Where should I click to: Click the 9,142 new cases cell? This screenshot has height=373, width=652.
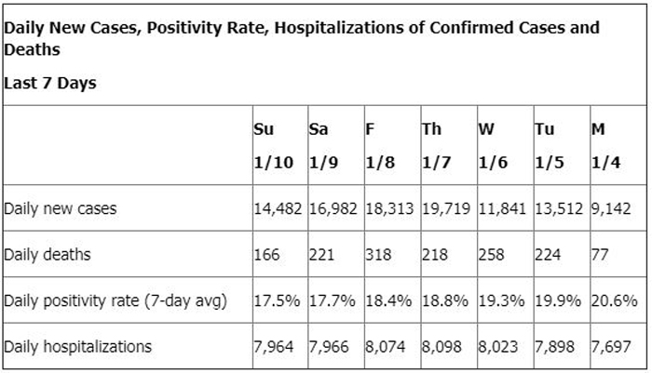point(611,208)
